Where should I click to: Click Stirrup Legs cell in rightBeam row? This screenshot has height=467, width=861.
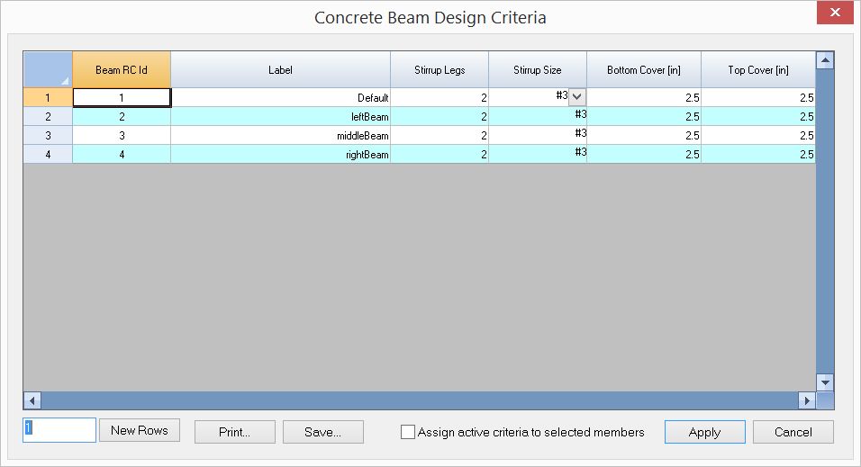[440, 154]
